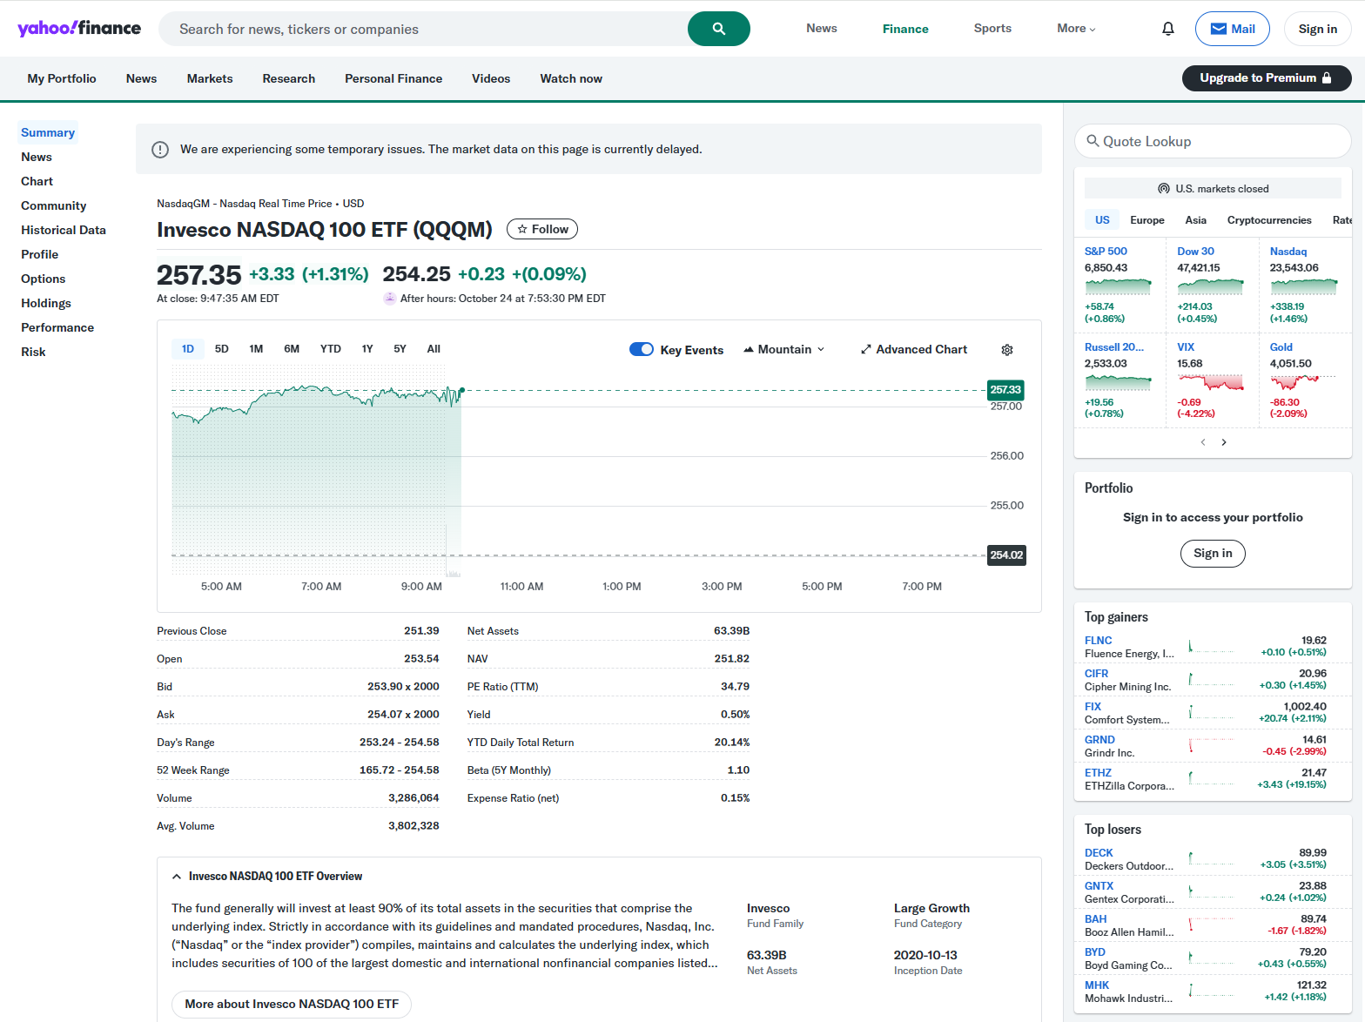1365x1022 pixels.
Task: Open Historical Data in left sidebar
Action: (64, 230)
